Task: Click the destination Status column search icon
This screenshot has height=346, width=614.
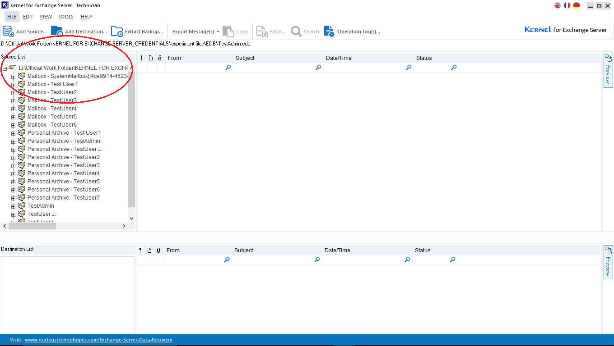Action: (x=452, y=260)
